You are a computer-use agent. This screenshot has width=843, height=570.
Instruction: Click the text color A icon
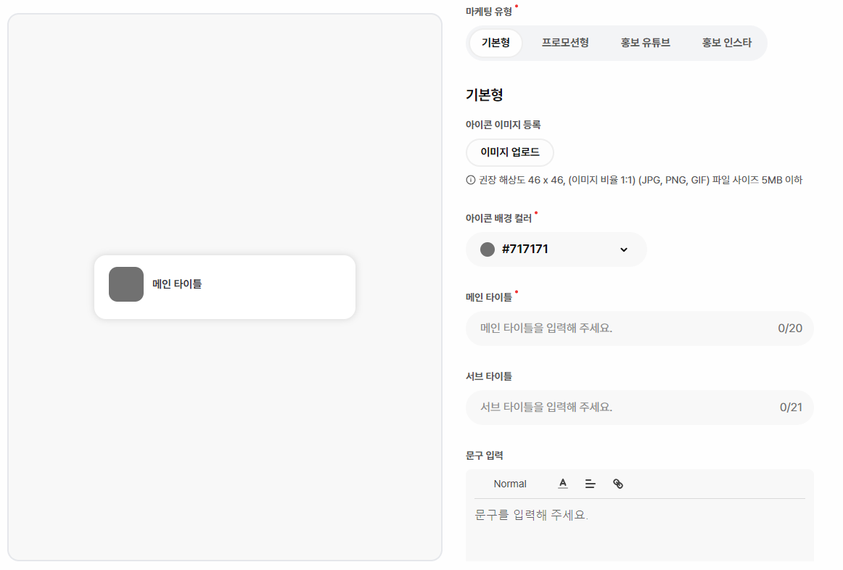pyautogui.click(x=562, y=484)
